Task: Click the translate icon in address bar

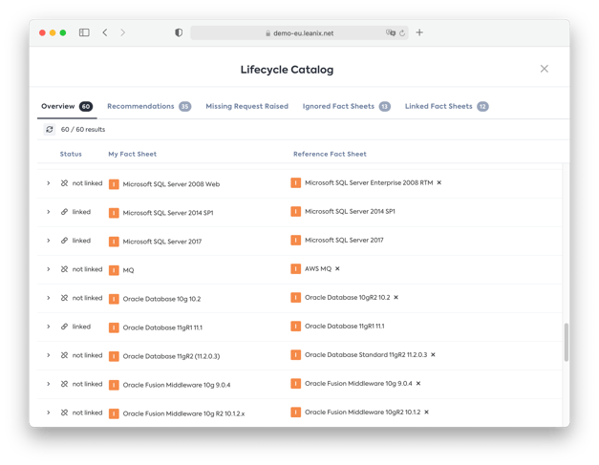Action: [391, 32]
